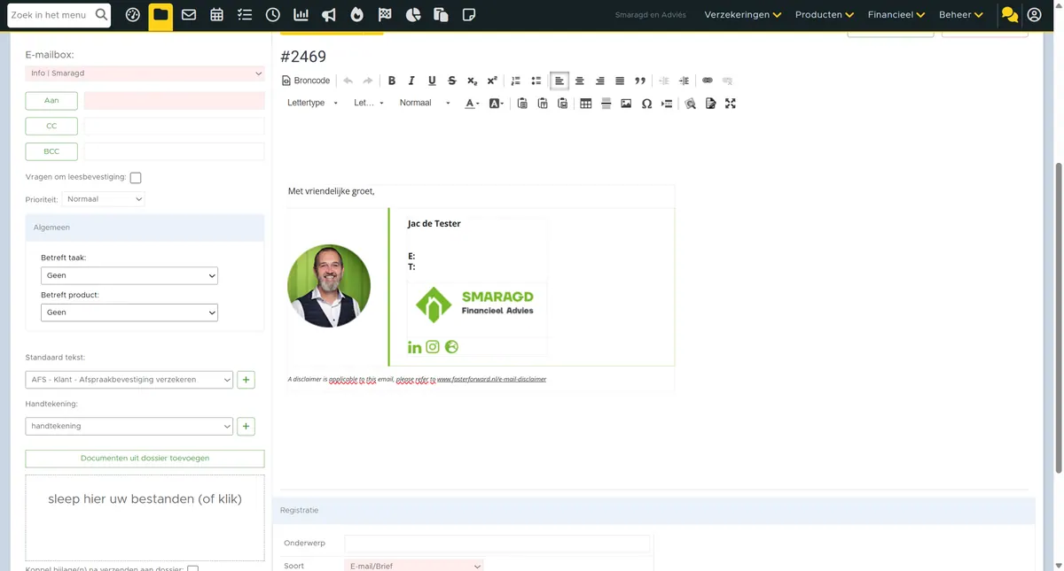Insert an image into the email body
1064x571 pixels.
(x=626, y=104)
